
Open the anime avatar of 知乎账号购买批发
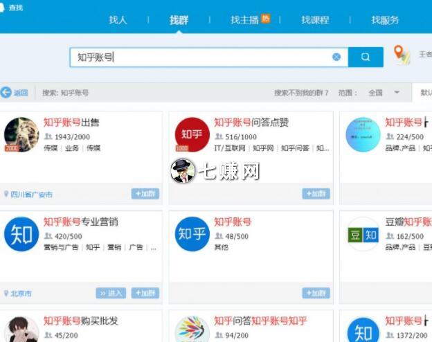[x=21, y=330]
